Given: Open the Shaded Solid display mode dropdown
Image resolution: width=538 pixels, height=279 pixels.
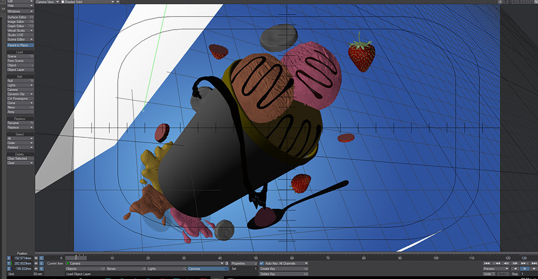Looking at the screenshot, I should 88,2.
